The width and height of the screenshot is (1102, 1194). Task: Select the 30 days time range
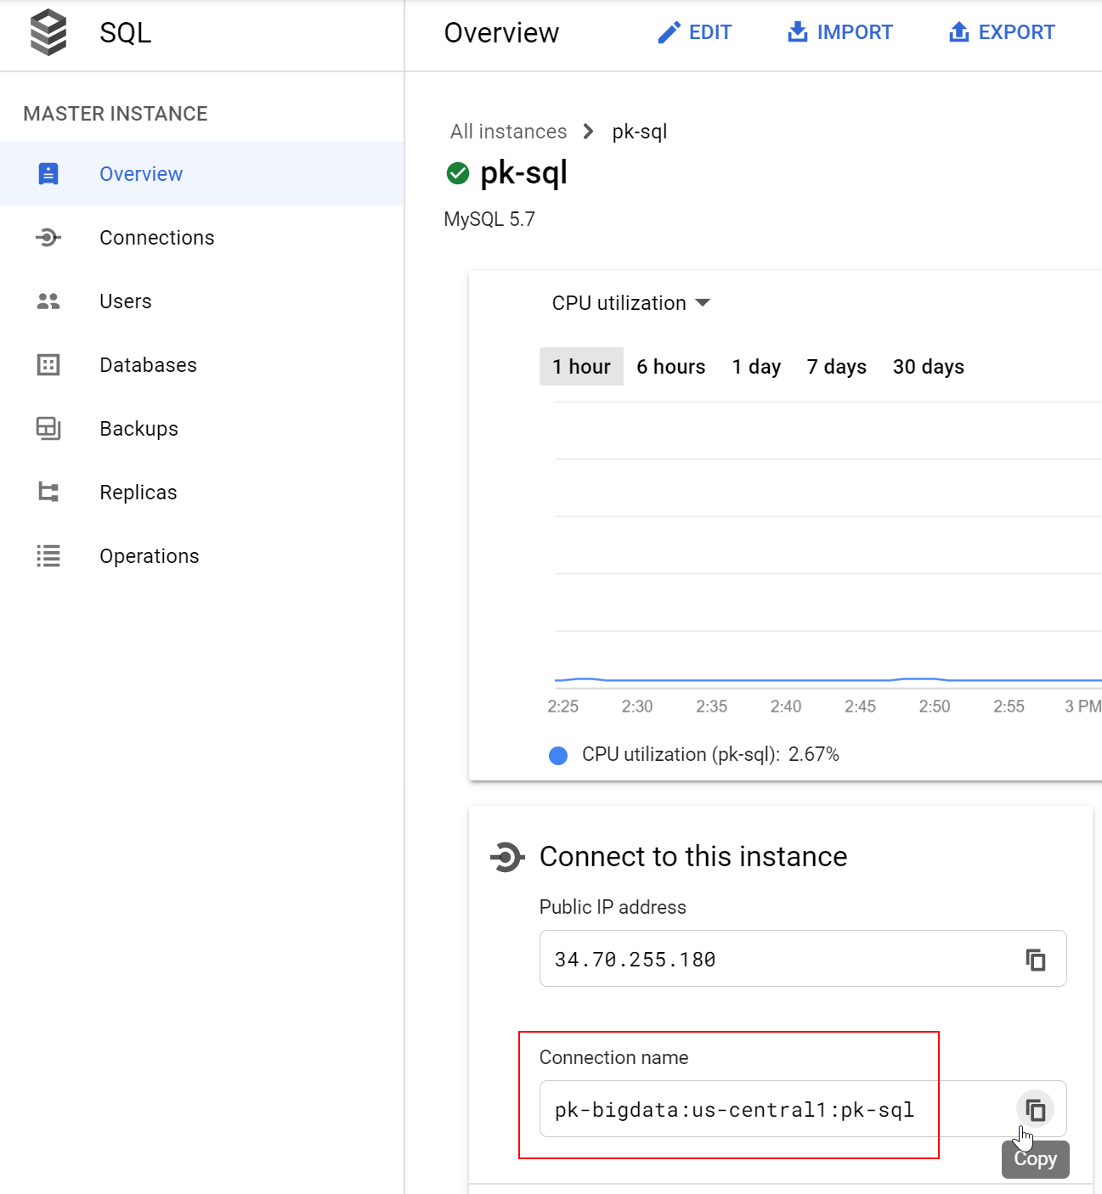click(929, 367)
